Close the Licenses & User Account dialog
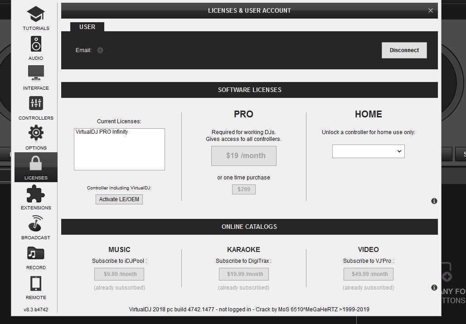Viewport: 466px width, 324px height. [430, 10]
